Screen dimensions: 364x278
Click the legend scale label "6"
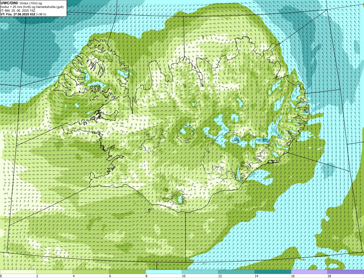click(110, 276)
